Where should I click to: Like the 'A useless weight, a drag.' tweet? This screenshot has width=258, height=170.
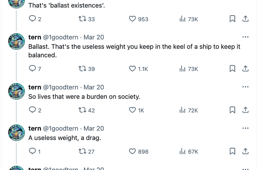point(139,151)
